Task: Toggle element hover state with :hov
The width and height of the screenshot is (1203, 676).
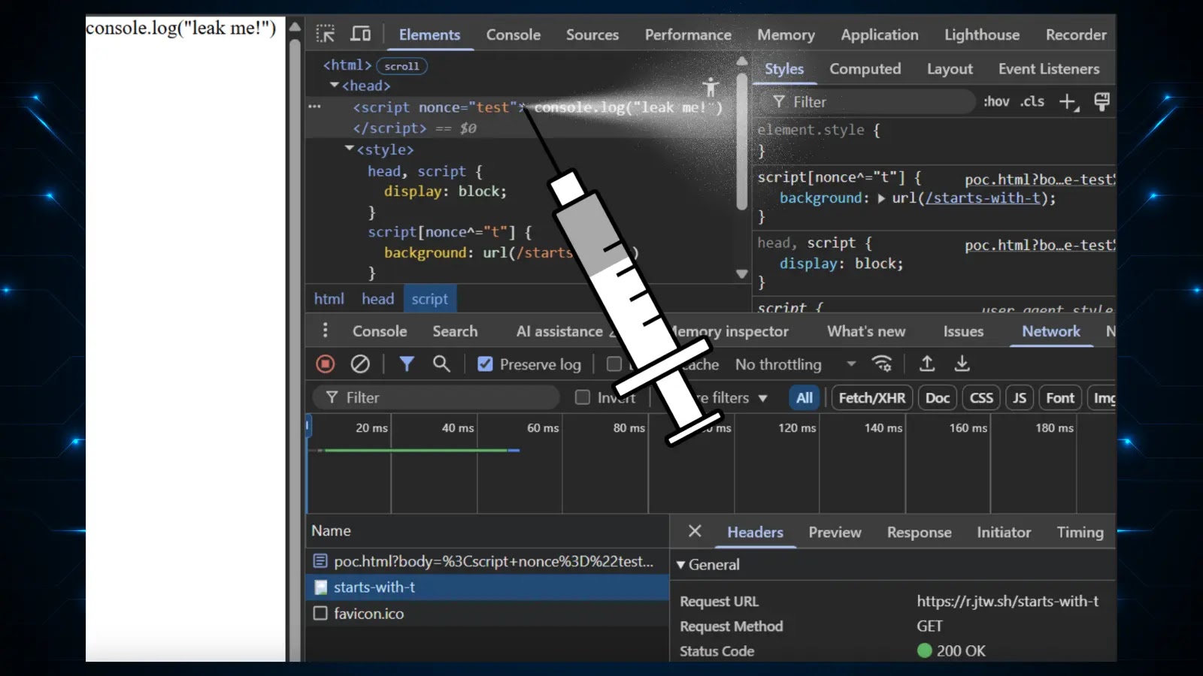Action: click(996, 101)
